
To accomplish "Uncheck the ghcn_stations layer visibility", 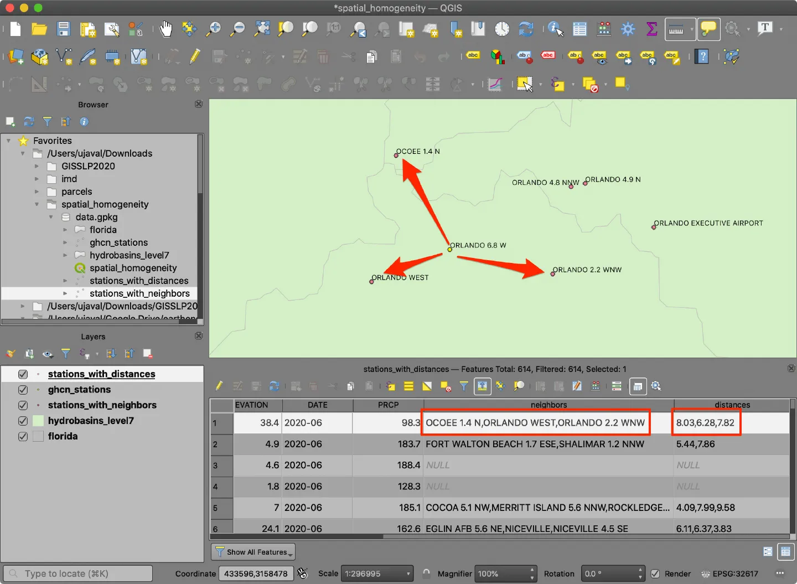I will (x=23, y=390).
